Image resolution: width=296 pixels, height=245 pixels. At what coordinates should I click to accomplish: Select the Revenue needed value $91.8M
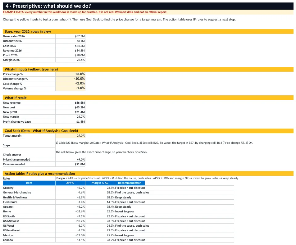[x=70, y=164]
